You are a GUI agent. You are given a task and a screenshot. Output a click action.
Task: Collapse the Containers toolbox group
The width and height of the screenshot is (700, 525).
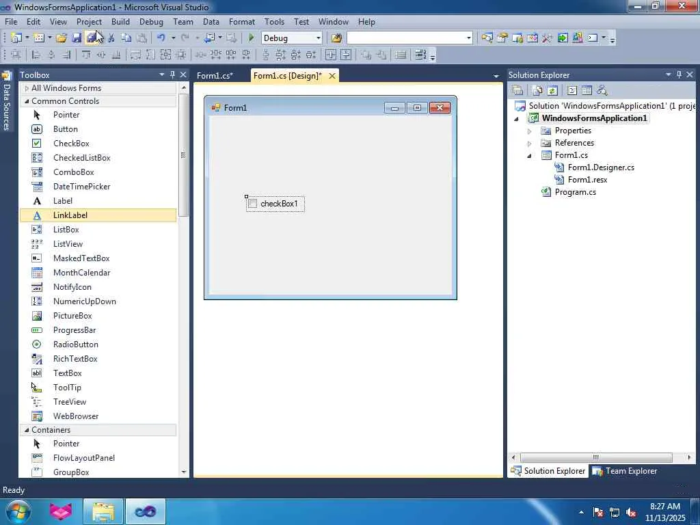coord(27,430)
